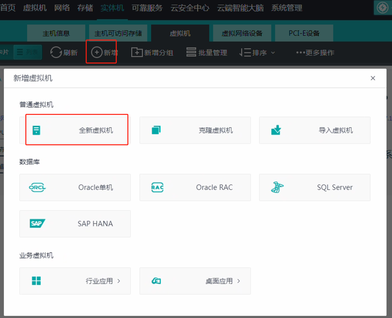Open the 系统管理 navigation menu

point(287,8)
